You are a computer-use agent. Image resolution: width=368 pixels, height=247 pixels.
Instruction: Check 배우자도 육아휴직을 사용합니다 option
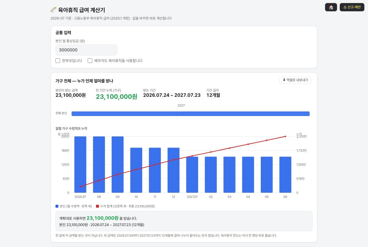90,61
